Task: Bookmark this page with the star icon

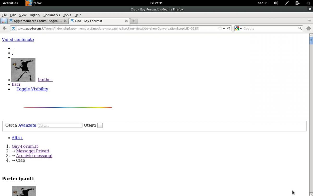Action: point(220,28)
